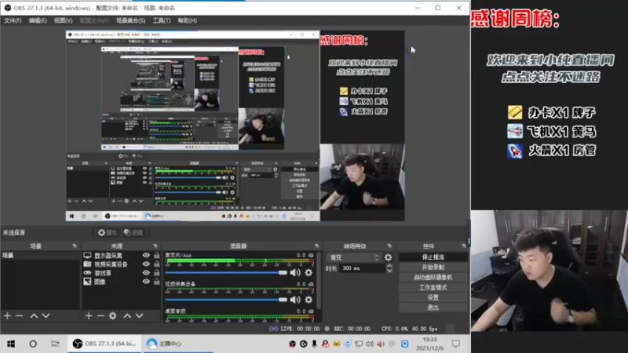Image resolution: width=628 pixels, height=353 pixels.
Task: Click microphone tray icon on taskbar
Action: point(315,344)
